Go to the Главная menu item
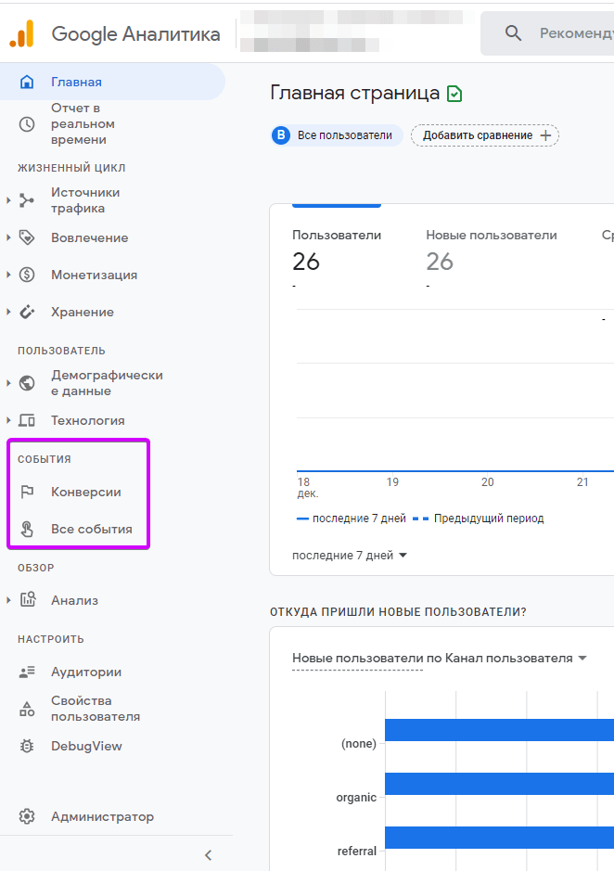The image size is (614, 871). pos(76,82)
